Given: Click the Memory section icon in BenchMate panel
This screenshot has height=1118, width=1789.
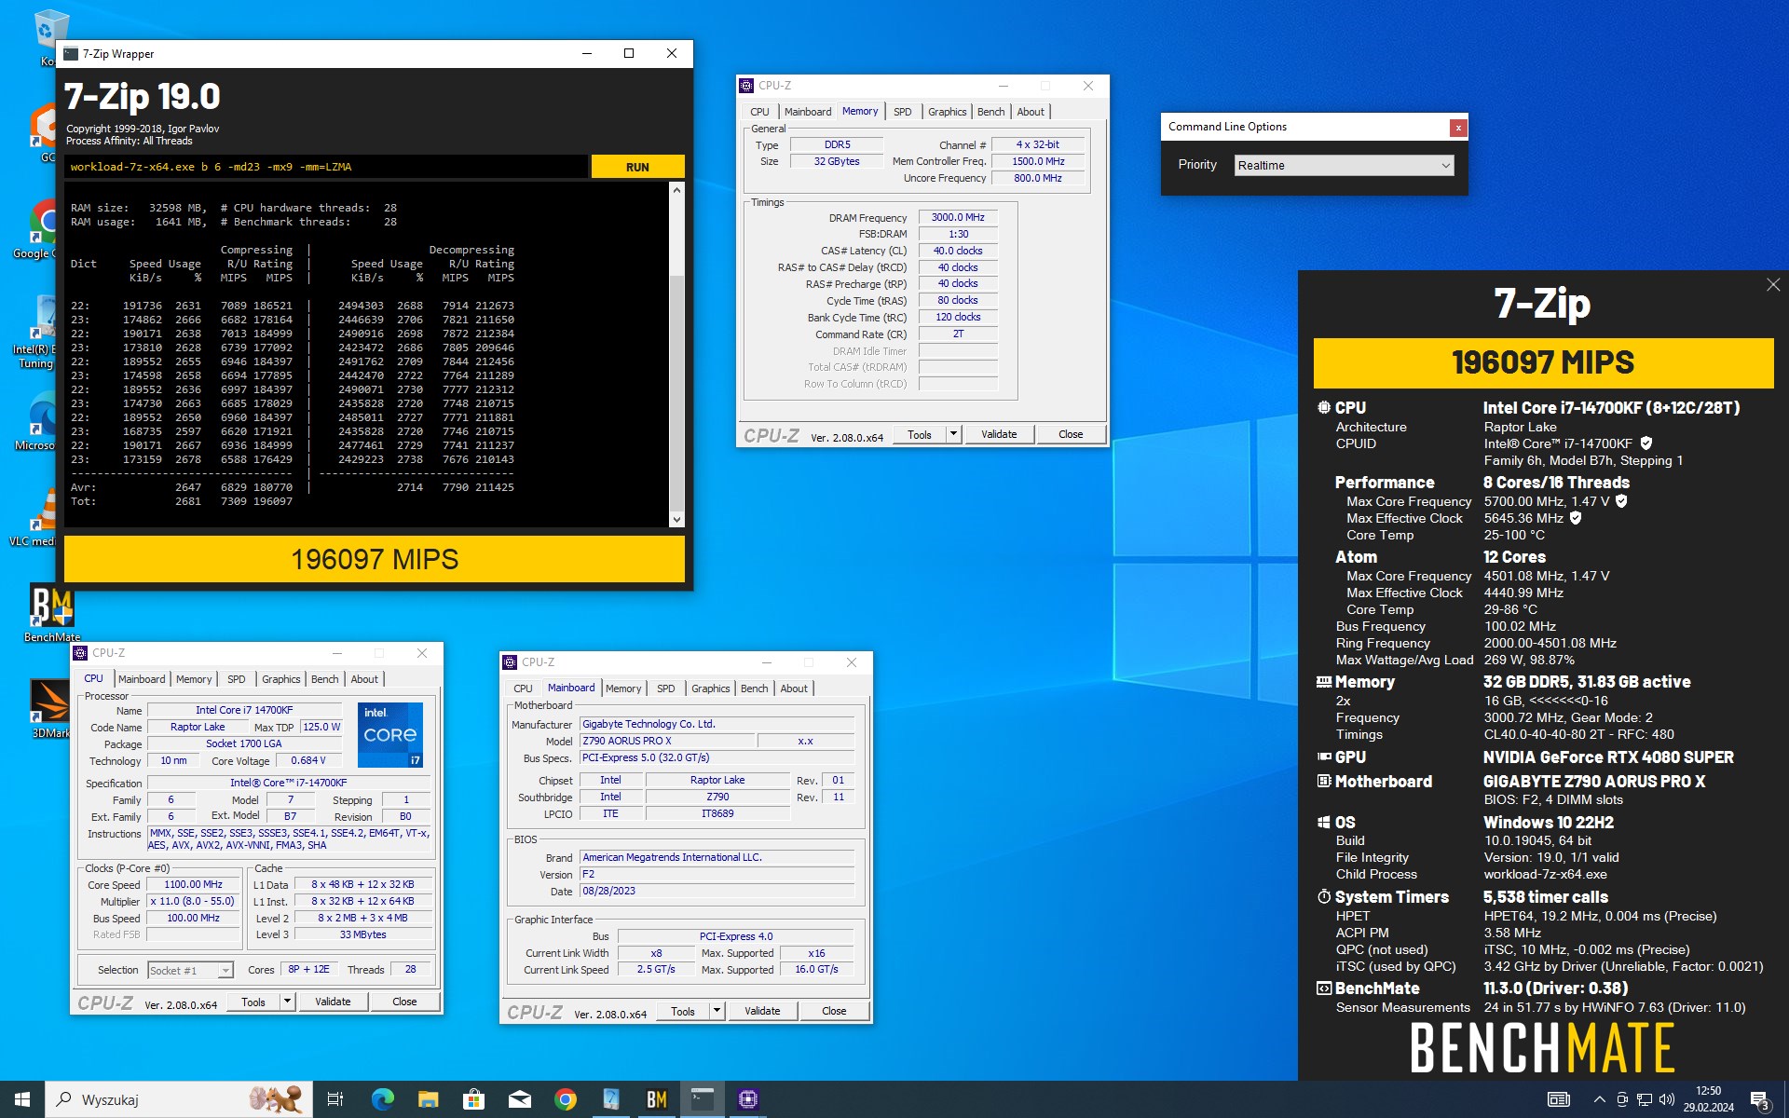Looking at the screenshot, I should pos(1324,682).
